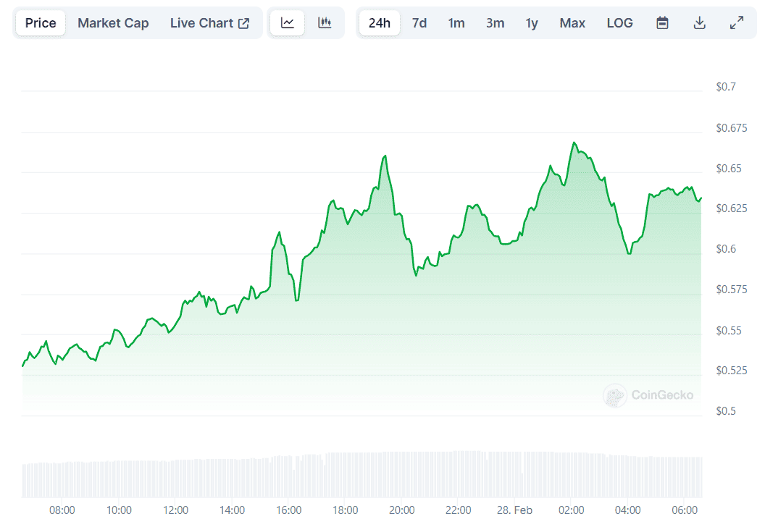Open the Live Chart
The height and width of the screenshot is (519, 765).
202,22
